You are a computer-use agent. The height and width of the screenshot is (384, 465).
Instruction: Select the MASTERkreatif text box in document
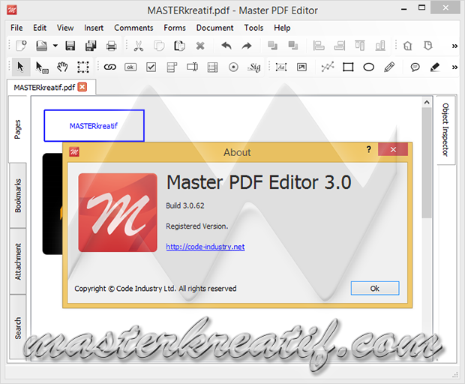click(94, 126)
